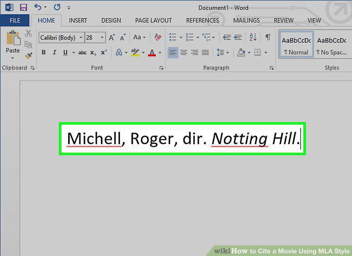Screen dimensions: 352x256
Task: Select the Normal style
Action: click(x=296, y=45)
